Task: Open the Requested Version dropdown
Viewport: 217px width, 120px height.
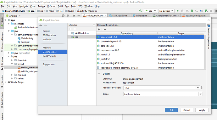Action: pos(198,88)
